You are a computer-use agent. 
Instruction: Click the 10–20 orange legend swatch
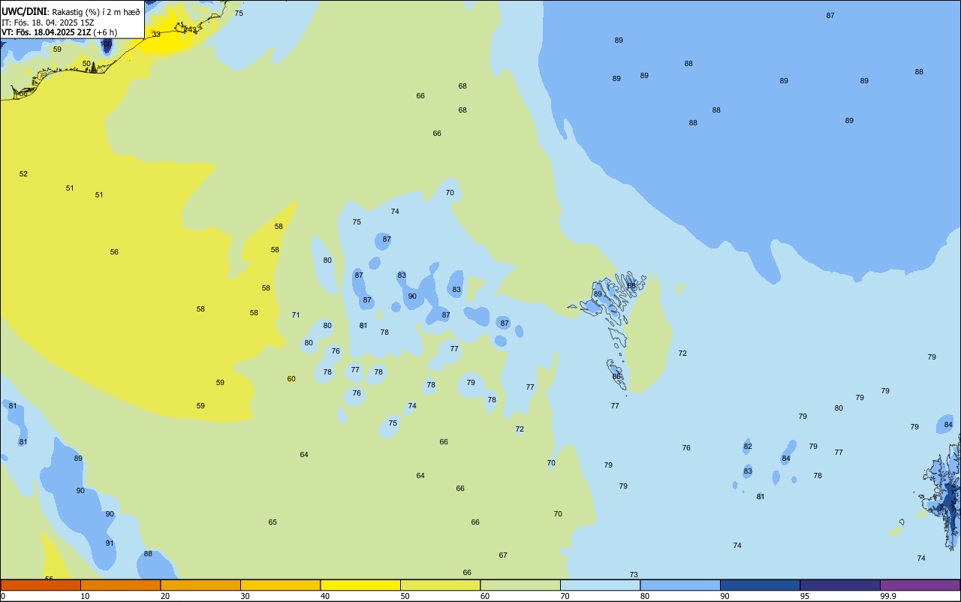(x=120, y=585)
